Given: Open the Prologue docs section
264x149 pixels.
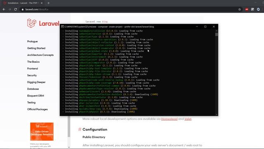Looking at the screenshot, I should pyautogui.click(x=33, y=41).
